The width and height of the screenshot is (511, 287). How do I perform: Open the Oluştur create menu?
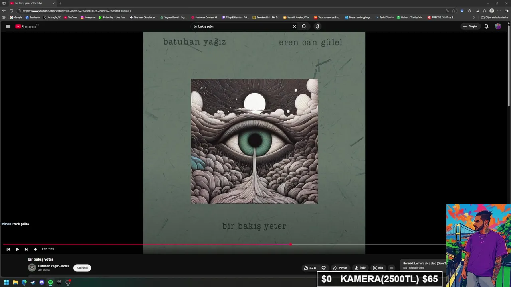[470, 26]
